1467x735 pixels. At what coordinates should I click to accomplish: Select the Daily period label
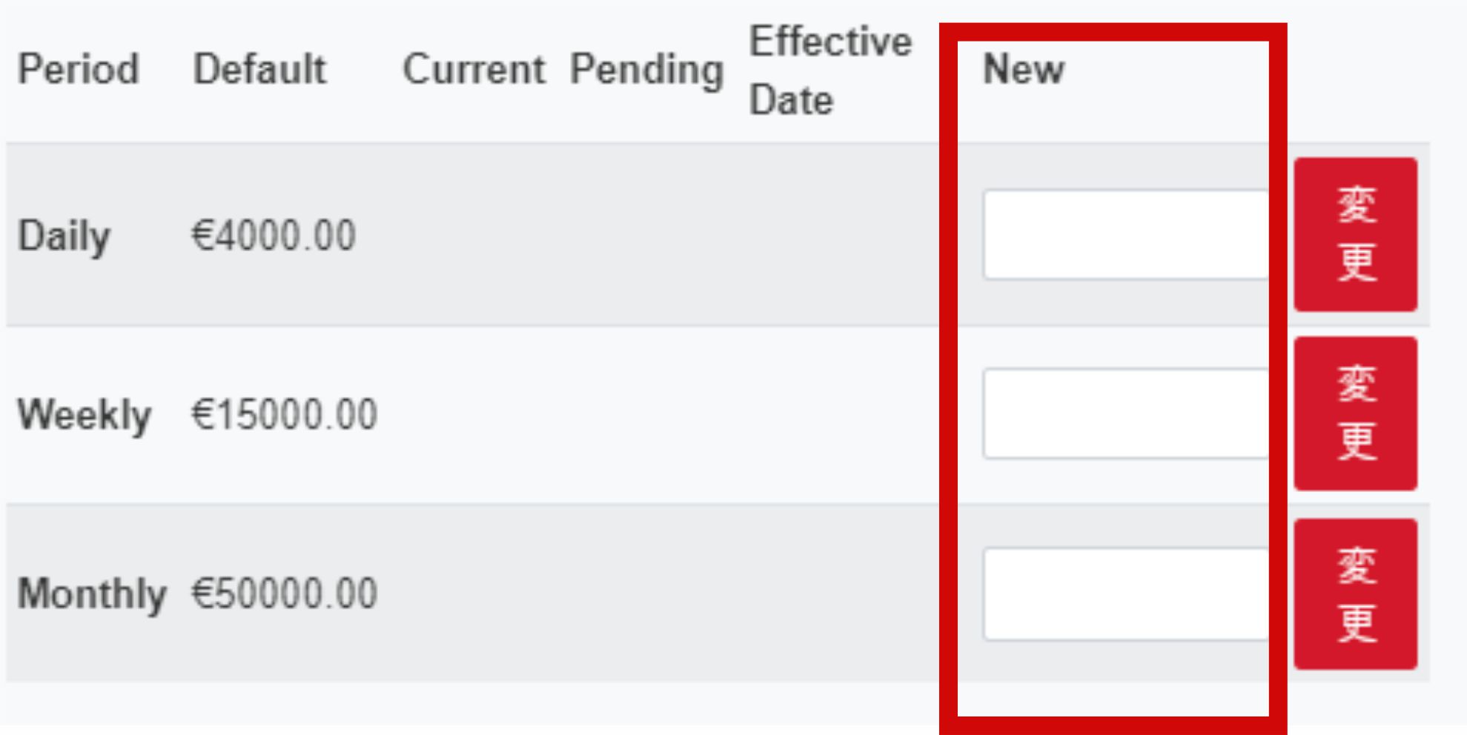point(64,236)
